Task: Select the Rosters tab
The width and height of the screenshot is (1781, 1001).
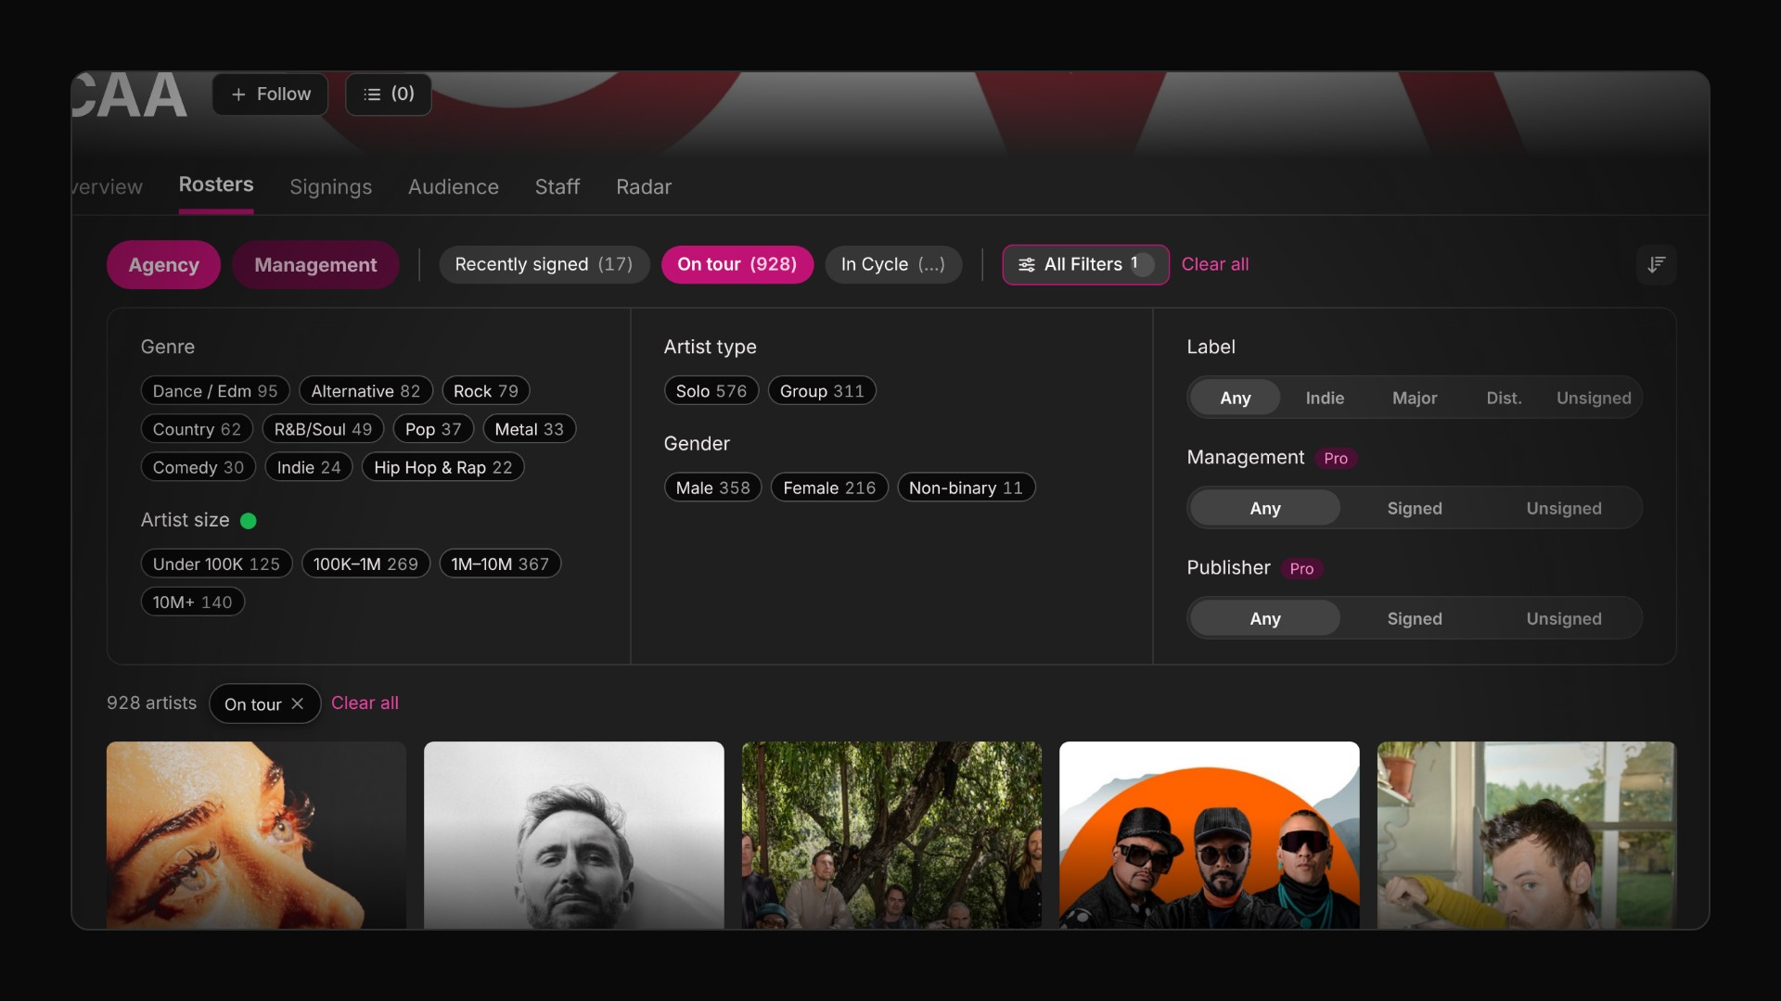Action: (216, 184)
